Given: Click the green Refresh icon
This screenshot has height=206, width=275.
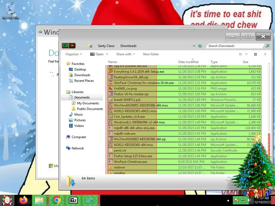Looking at the screenshot, I should 200,46.
